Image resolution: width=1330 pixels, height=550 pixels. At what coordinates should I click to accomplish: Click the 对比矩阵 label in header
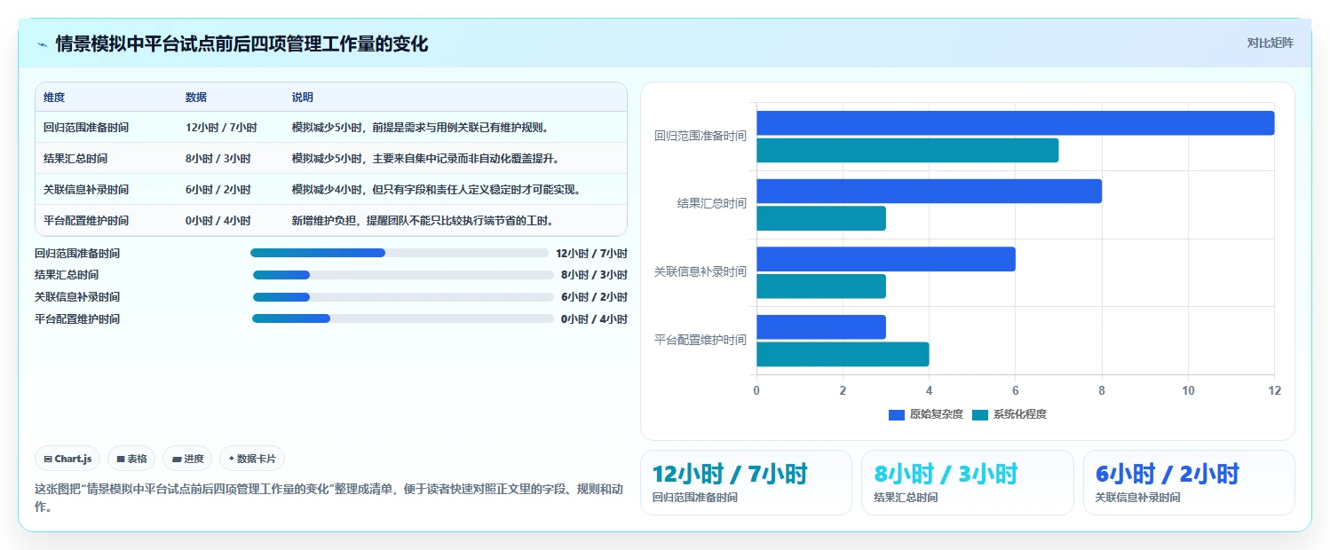(1271, 43)
